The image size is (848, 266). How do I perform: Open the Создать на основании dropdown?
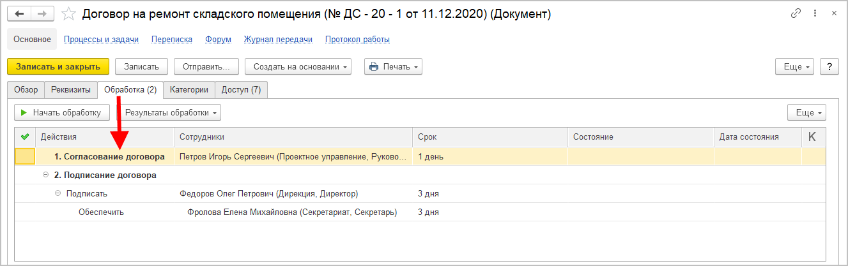[x=298, y=66]
